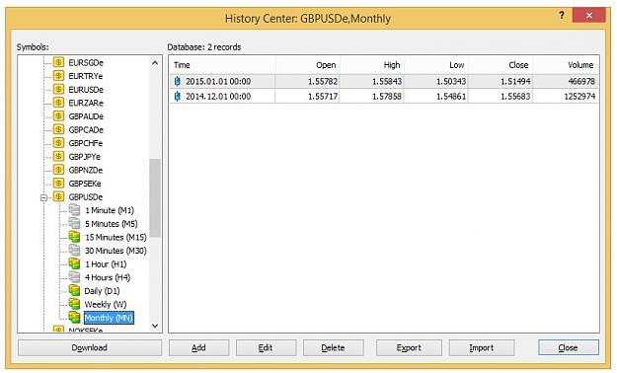Screen dimensions: 617x373
Task: Select the 2014.12.01 00:00 record time
Action: pyautogui.click(x=218, y=97)
